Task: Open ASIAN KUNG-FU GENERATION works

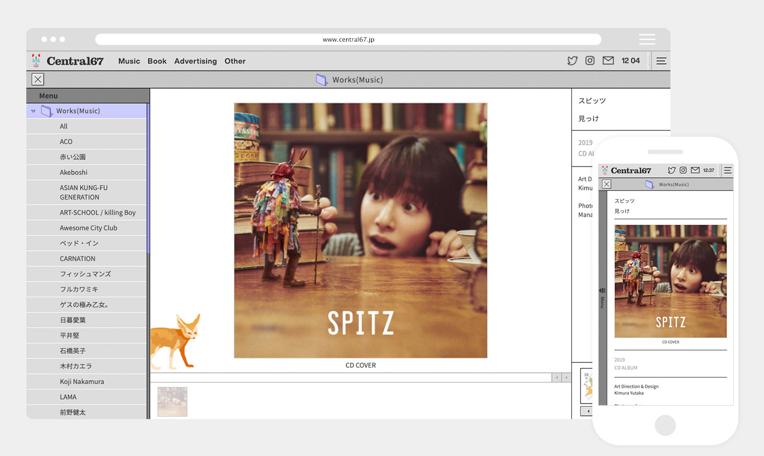Action: tap(87, 193)
